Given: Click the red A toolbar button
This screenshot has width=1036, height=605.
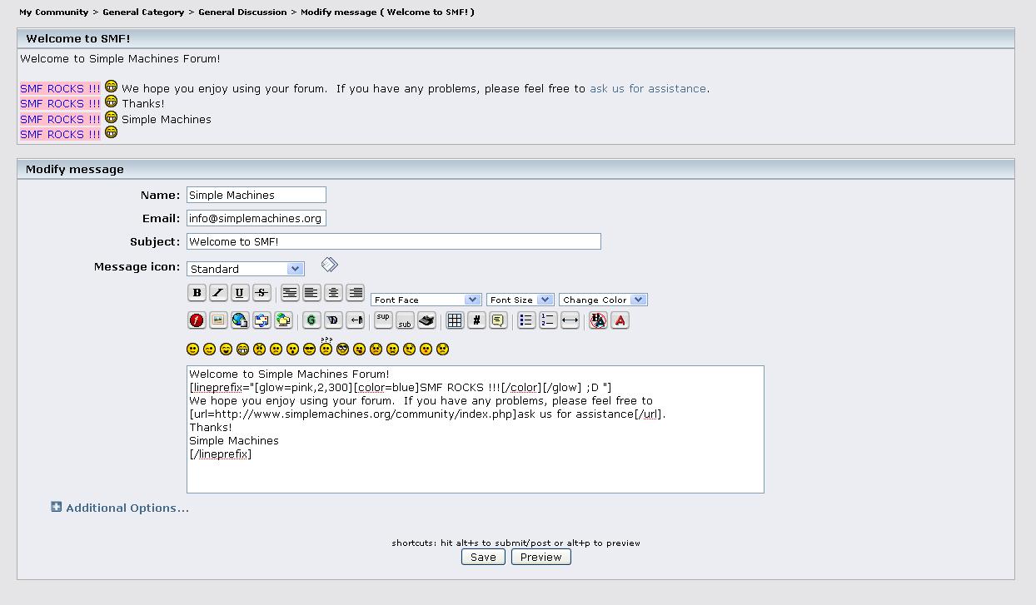Looking at the screenshot, I should point(620,320).
